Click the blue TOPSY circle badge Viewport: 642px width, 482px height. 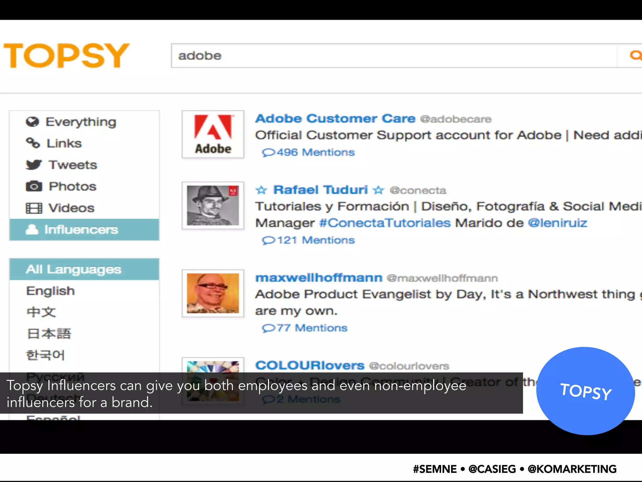(586, 391)
